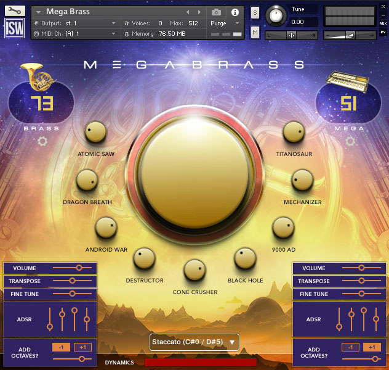
Task: Minimize instrument with the minus button
Action: (383, 15)
